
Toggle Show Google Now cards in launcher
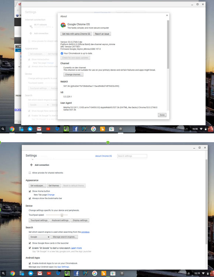click(30, 243)
